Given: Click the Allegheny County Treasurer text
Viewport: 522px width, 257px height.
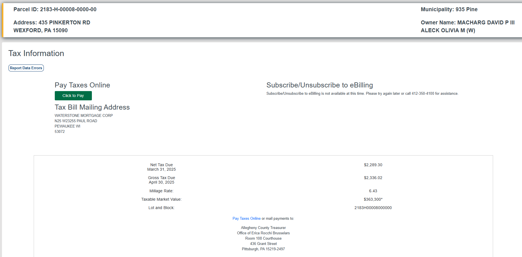Looking at the screenshot, I should tap(263, 228).
